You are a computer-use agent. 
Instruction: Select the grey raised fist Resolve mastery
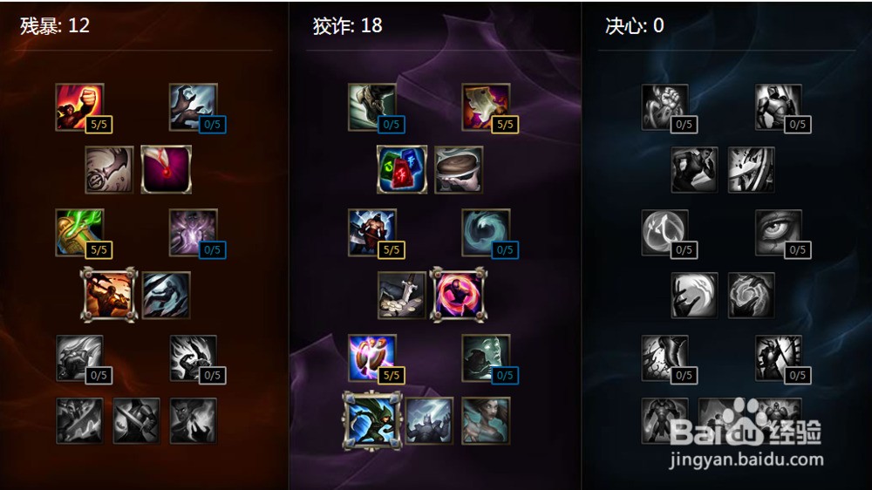coord(664,107)
